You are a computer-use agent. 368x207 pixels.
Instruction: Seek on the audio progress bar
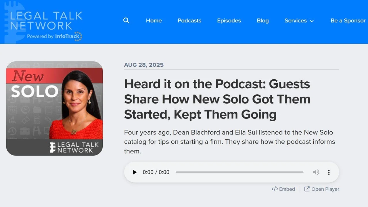(x=239, y=172)
